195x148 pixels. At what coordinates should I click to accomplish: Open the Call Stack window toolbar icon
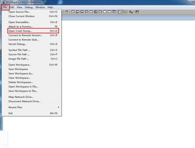96,12
